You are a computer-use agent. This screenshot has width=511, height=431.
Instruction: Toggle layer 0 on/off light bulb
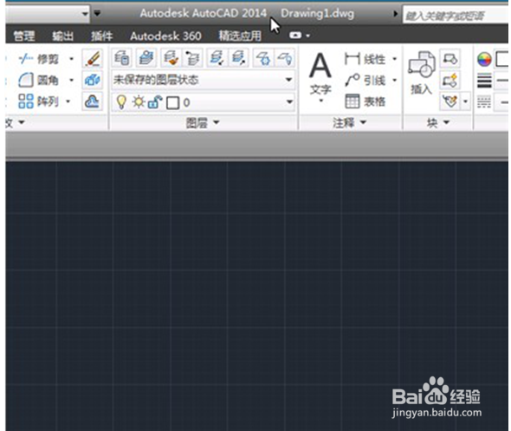click(121, 102)
